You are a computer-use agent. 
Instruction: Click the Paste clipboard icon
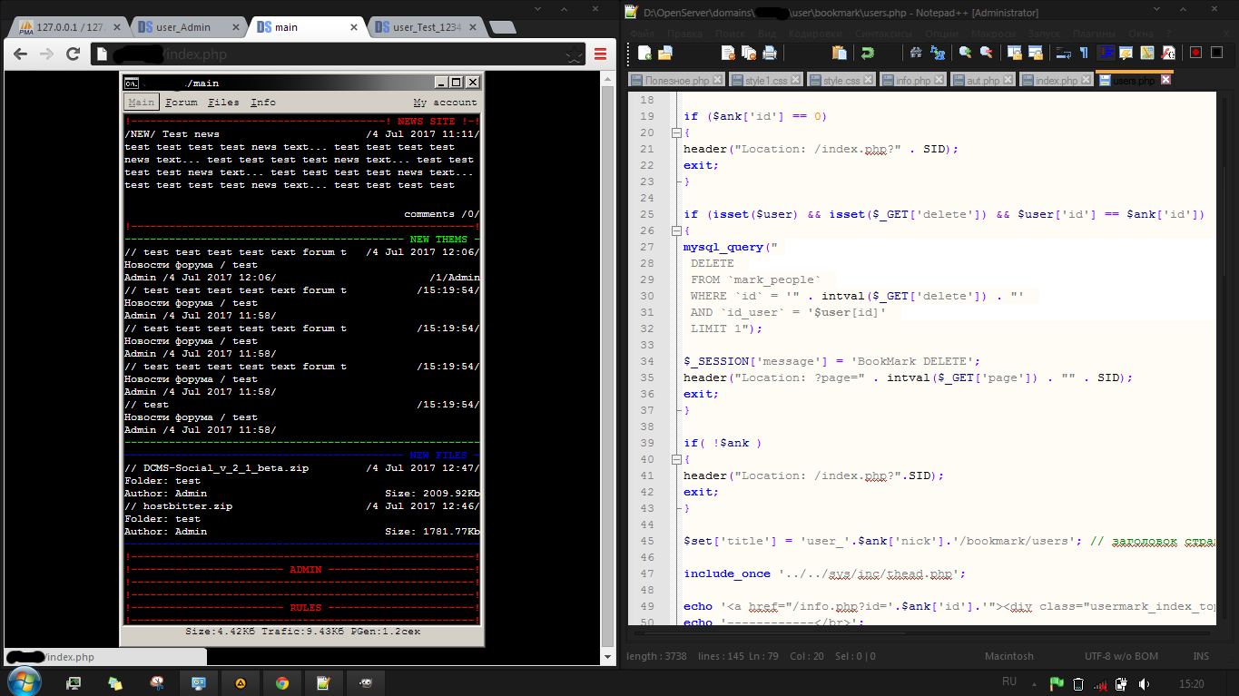coord(839,53)
